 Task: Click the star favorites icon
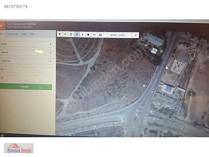88,34
